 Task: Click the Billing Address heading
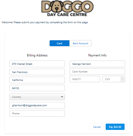[37, 55]
